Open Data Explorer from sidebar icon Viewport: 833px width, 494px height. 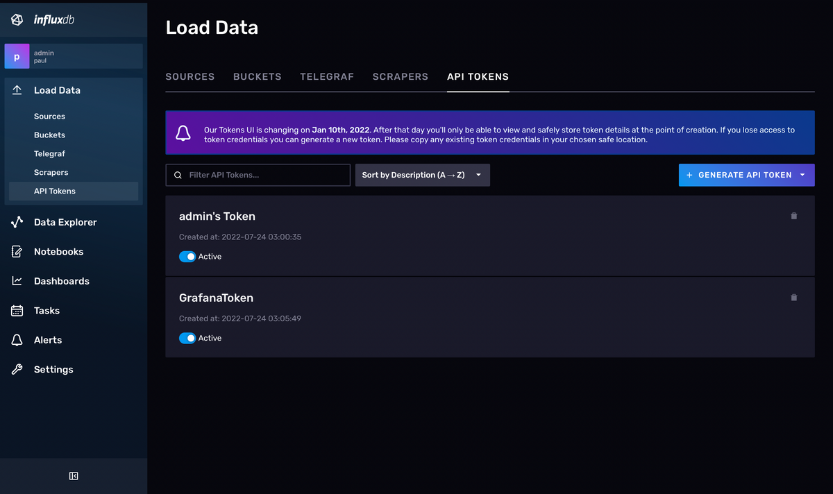pyautogui.click(x=17, y=223)
